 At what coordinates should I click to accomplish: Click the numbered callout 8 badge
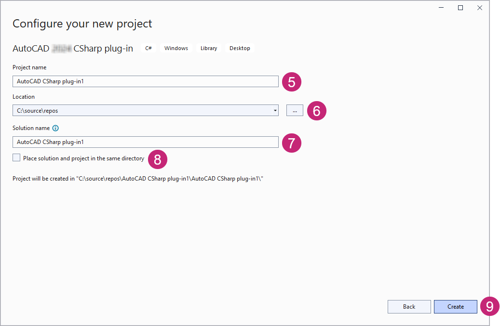(157, 159)
